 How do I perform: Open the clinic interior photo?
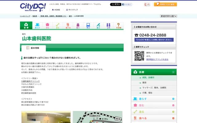46,117
